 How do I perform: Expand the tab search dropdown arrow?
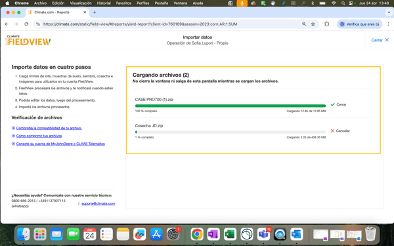(389, 12)
